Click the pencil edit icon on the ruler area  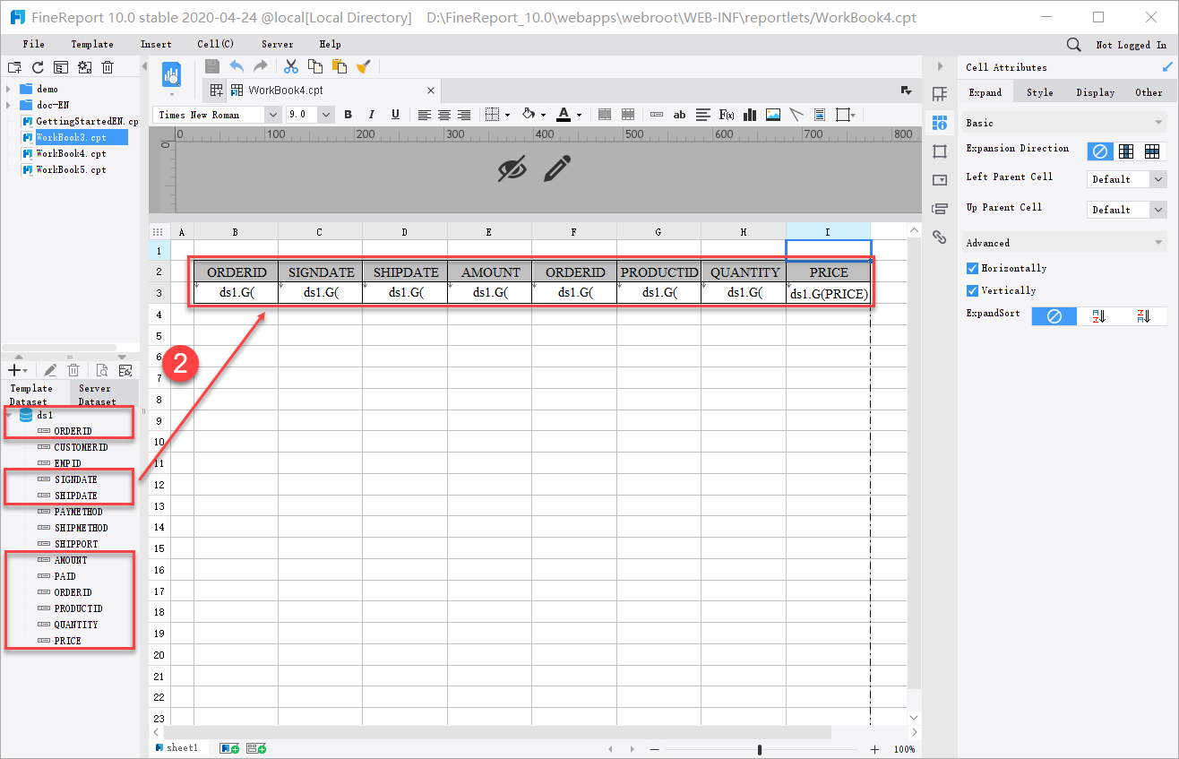click(x=557, y=168)
